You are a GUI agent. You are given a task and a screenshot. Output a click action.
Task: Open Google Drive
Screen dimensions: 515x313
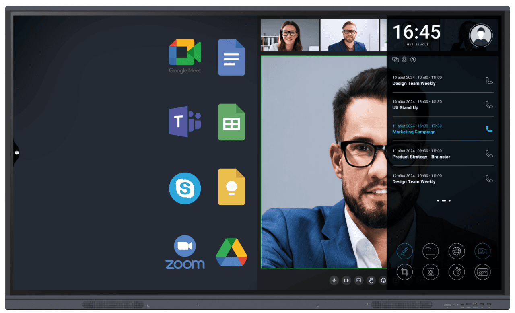[x=231, y=253]
